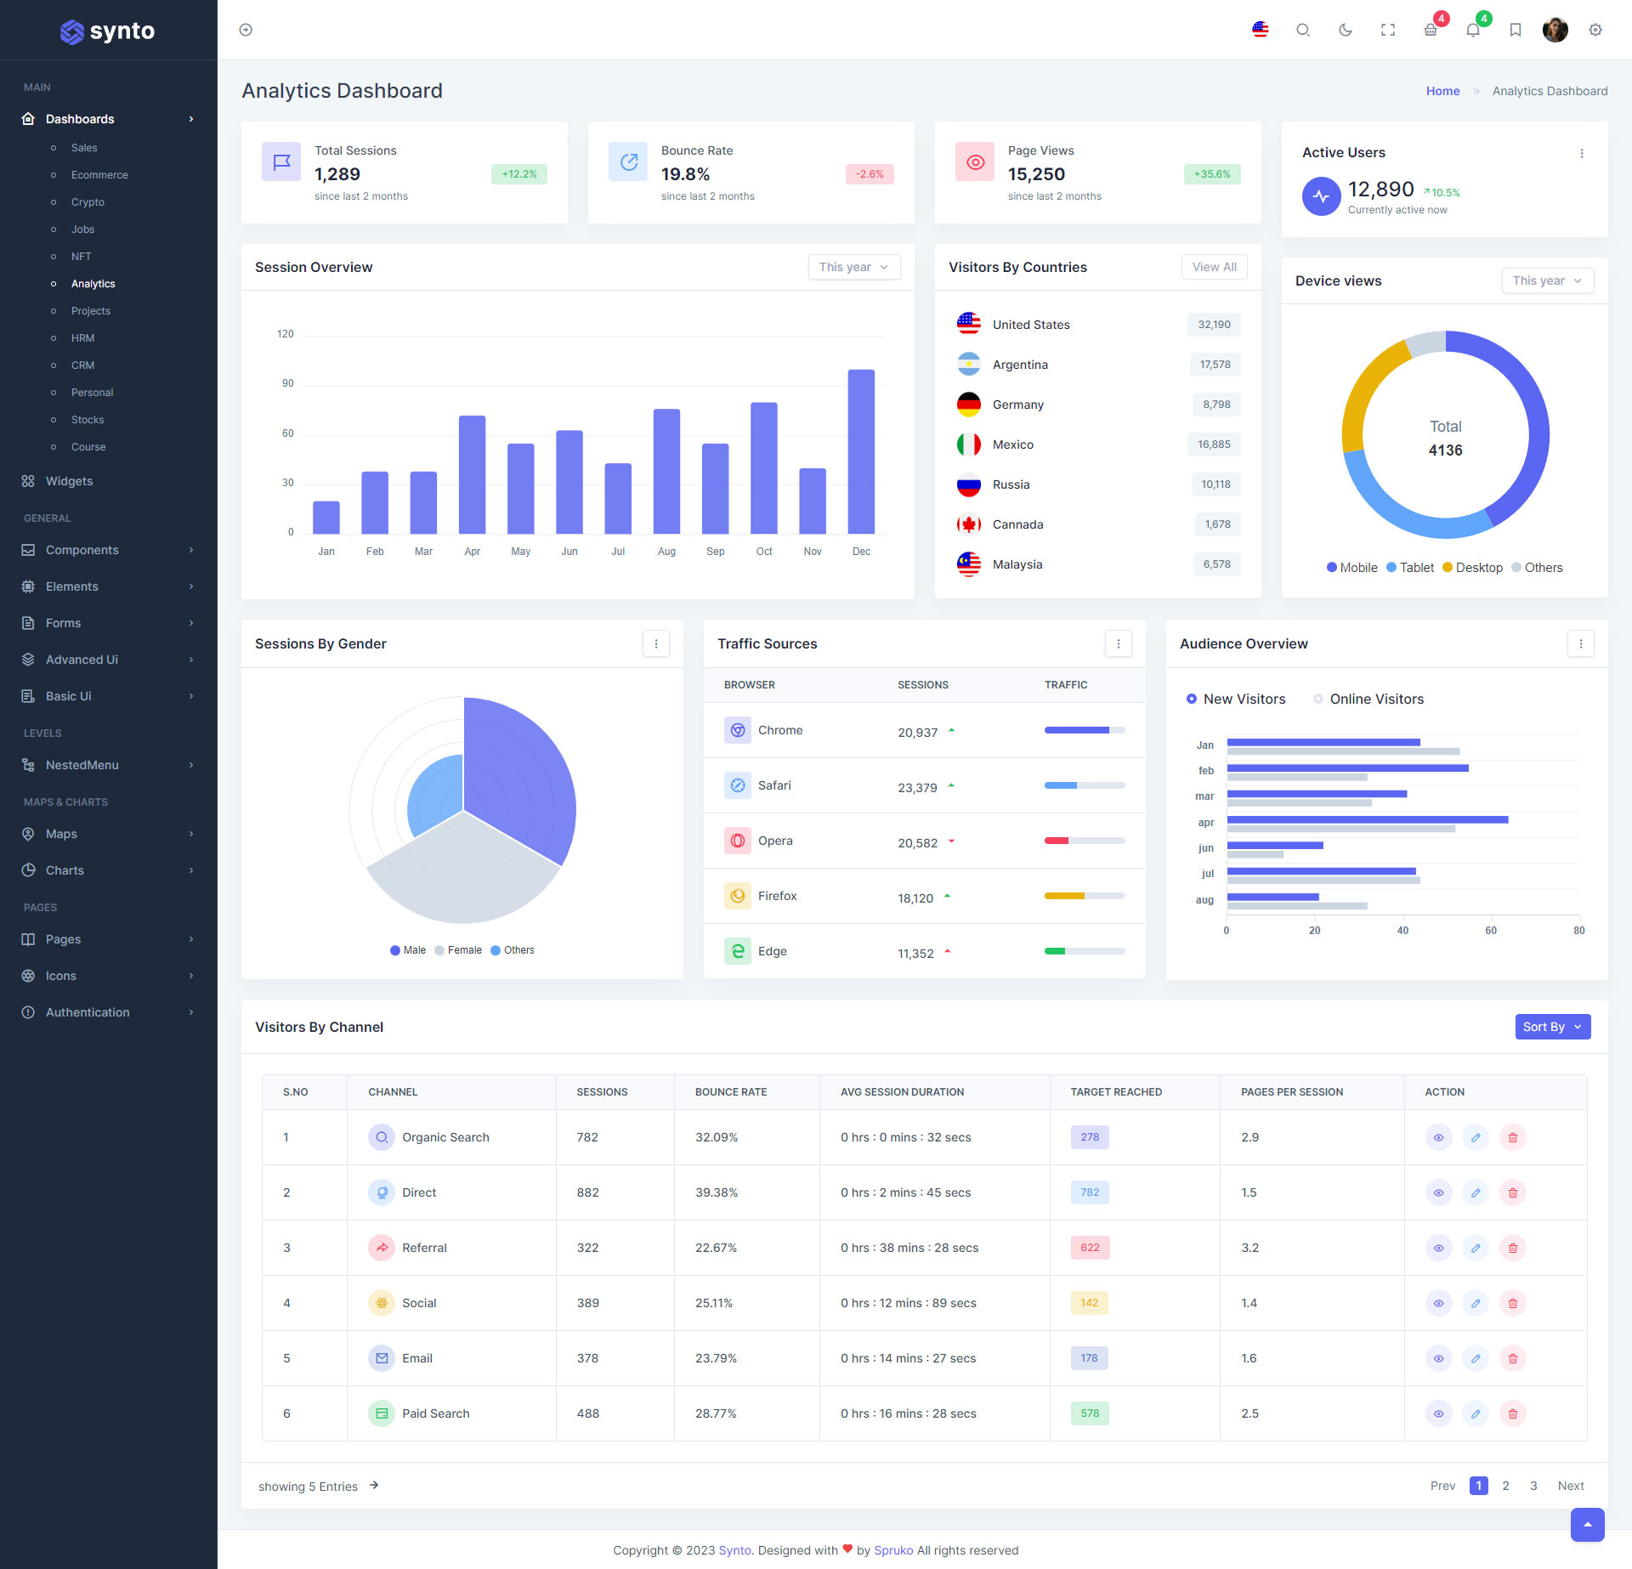Open notifications bell icon
Image resolution: width=1632 pixels, height=1569 pixels.
[1473, 30]
